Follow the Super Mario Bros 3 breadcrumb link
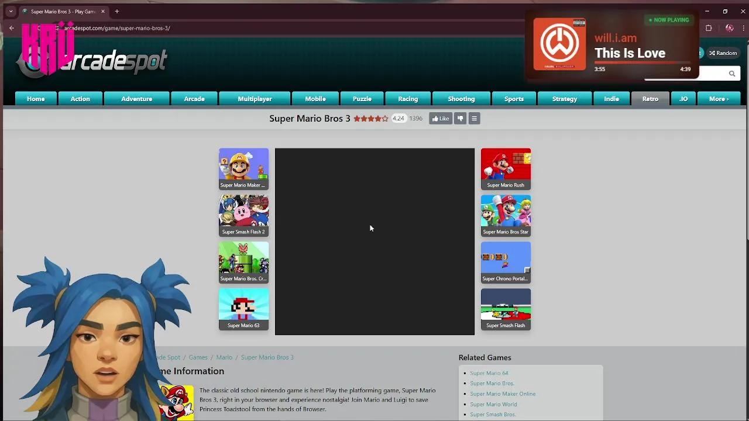 [x=267, y=357]
